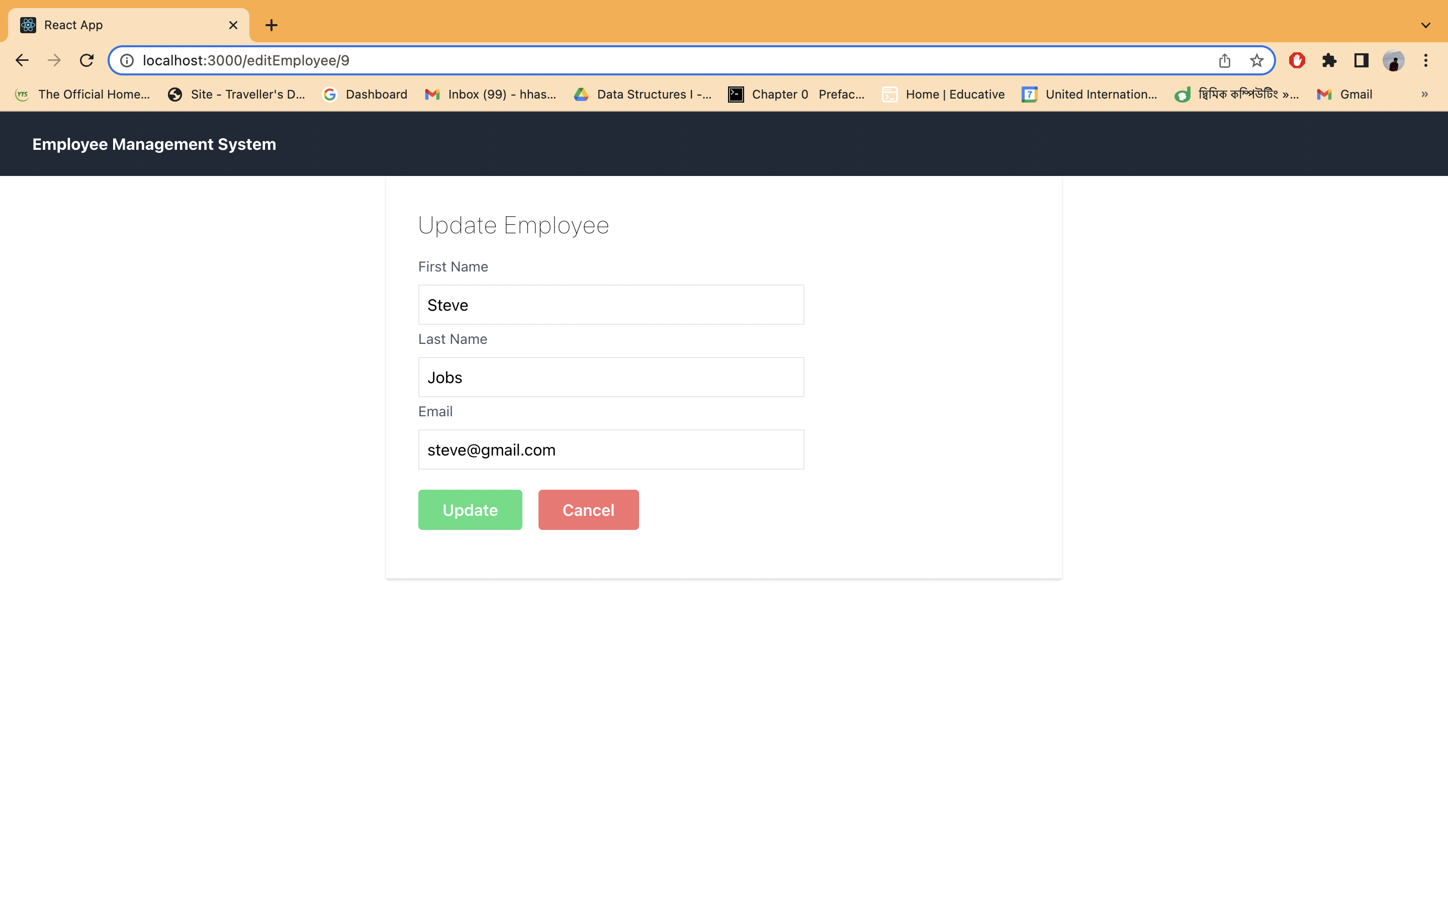Click the ad blocker icon

pyautogui.click(x=1297, y=60)
